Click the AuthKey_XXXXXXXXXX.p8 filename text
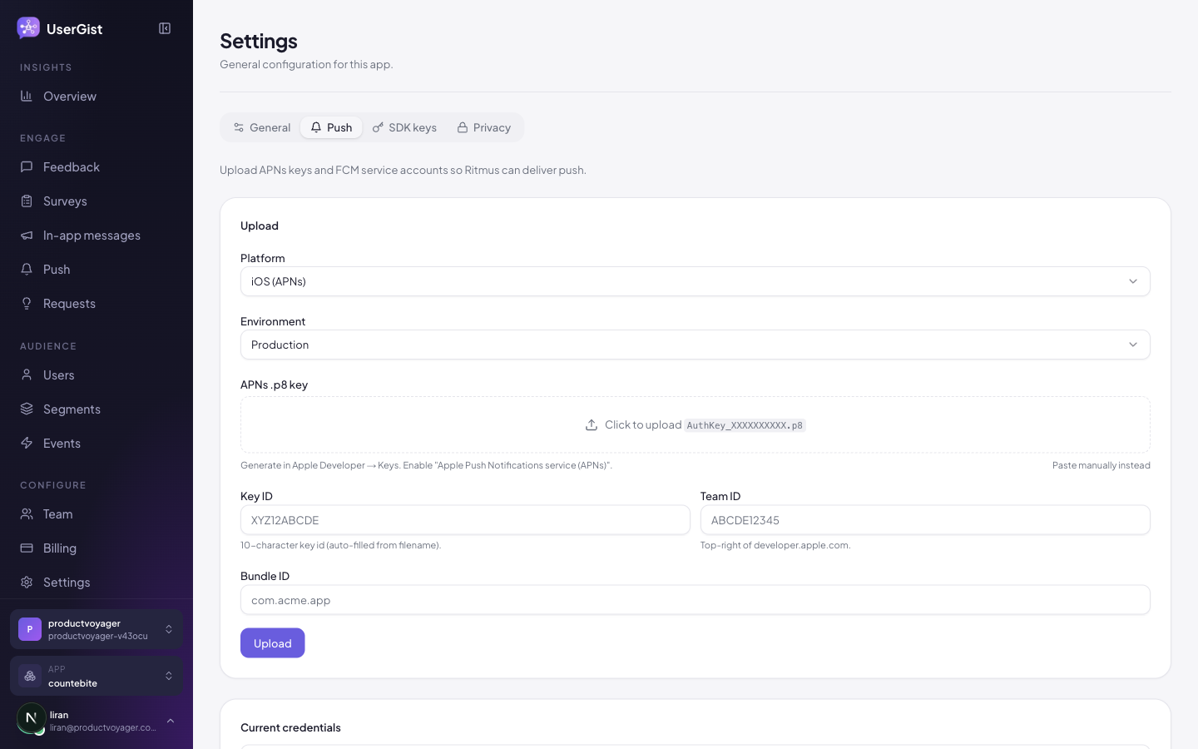This screenshot has width=1198, height=749. [x=745, y=425]
